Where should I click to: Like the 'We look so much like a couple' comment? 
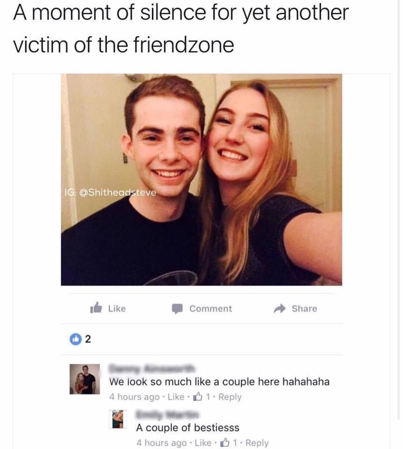pyautogui.click(x=176, y=397)
